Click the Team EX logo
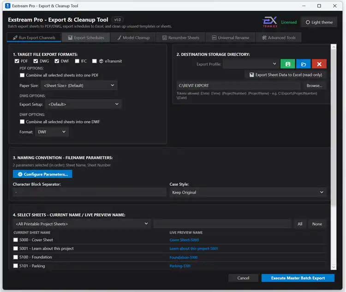Screen dimensions: 346x292 coord(270,22)
